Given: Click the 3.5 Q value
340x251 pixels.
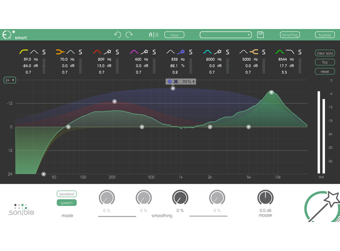Looking at the screenshot, I should (x=284, y=73).
